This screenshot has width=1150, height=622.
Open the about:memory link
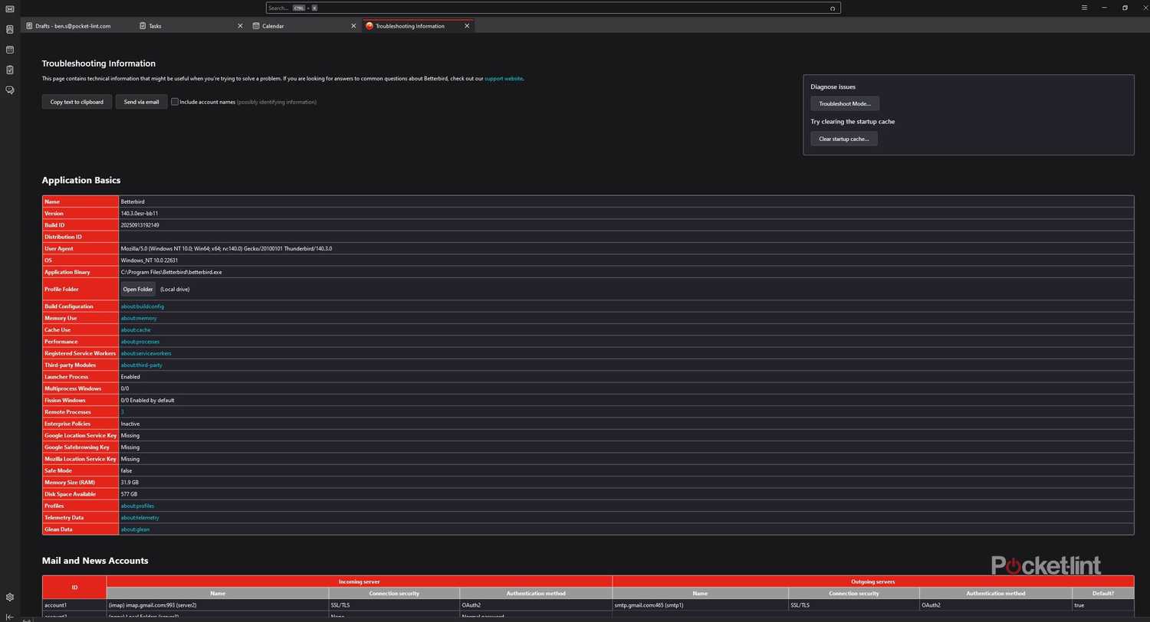pyautogui.click(x=139, y=318)
